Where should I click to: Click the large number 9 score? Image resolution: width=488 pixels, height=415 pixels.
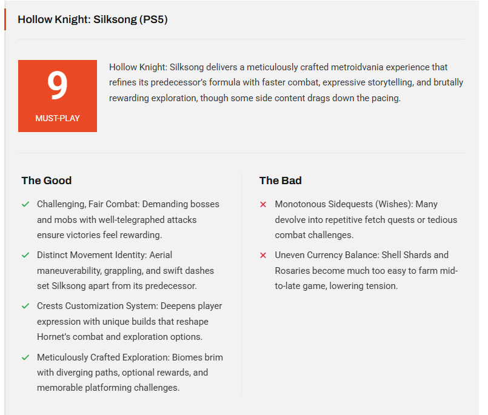pos(58,87)
